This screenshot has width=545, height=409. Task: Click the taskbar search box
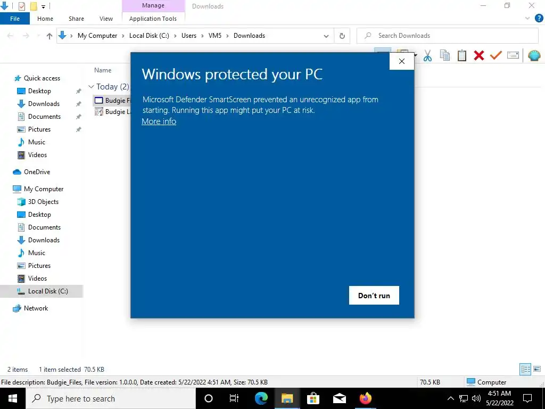pos(111,398)
